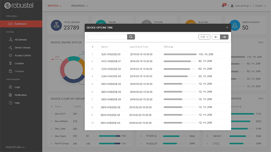Click the search input field in dialog
Image resolution: width=271 pixels, height=152 pixels.
107,37
